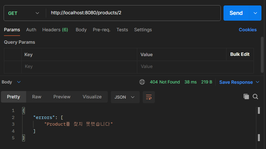Viewport: 266px width, 149px height.
Task: Open the Tests tab
Action: [x=122, y=30]
